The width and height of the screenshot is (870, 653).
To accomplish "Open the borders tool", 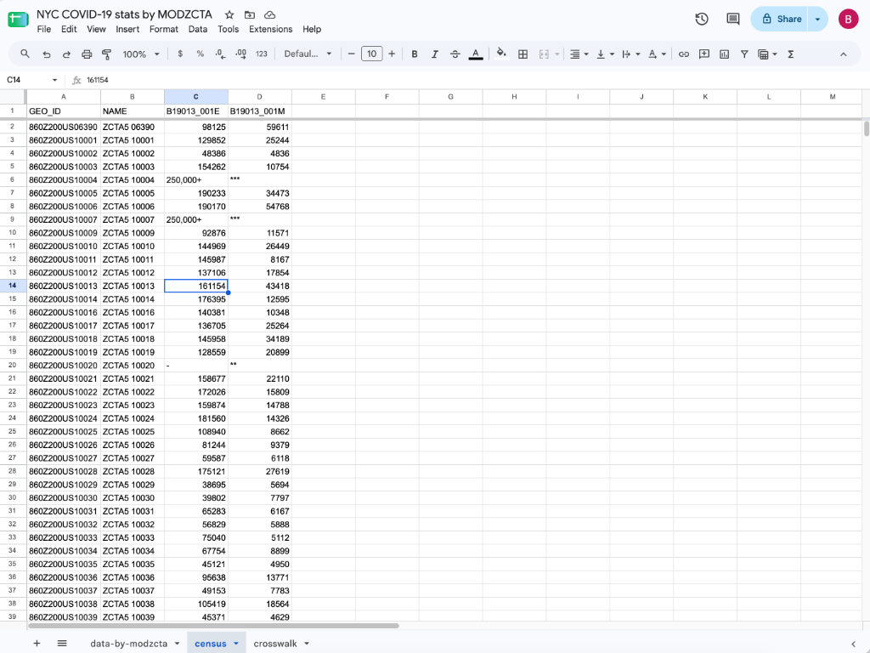I will pos(523,54).
